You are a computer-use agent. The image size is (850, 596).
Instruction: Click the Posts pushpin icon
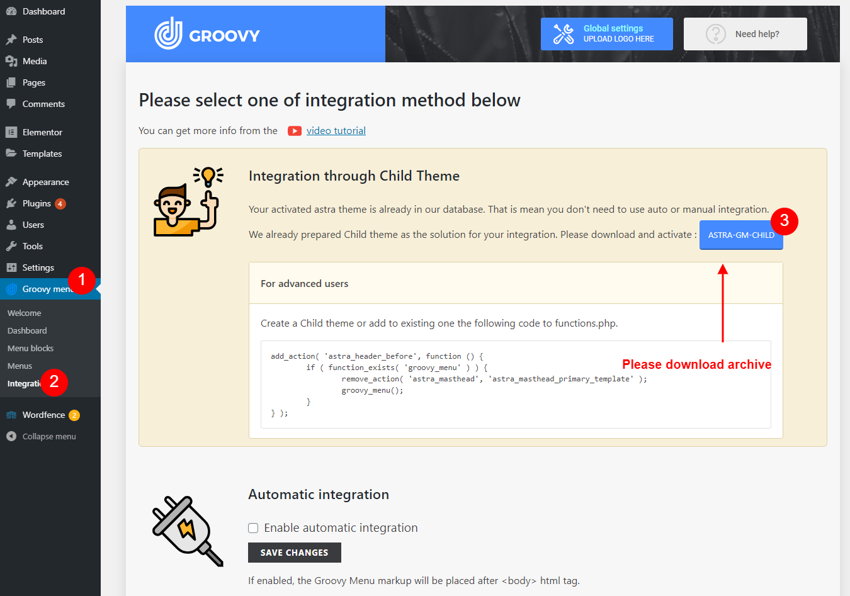tap(11, 40)
